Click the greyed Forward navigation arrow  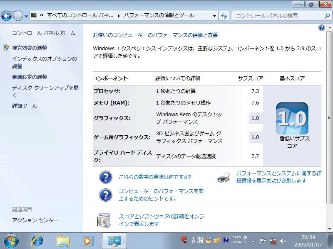click(18, 16)
